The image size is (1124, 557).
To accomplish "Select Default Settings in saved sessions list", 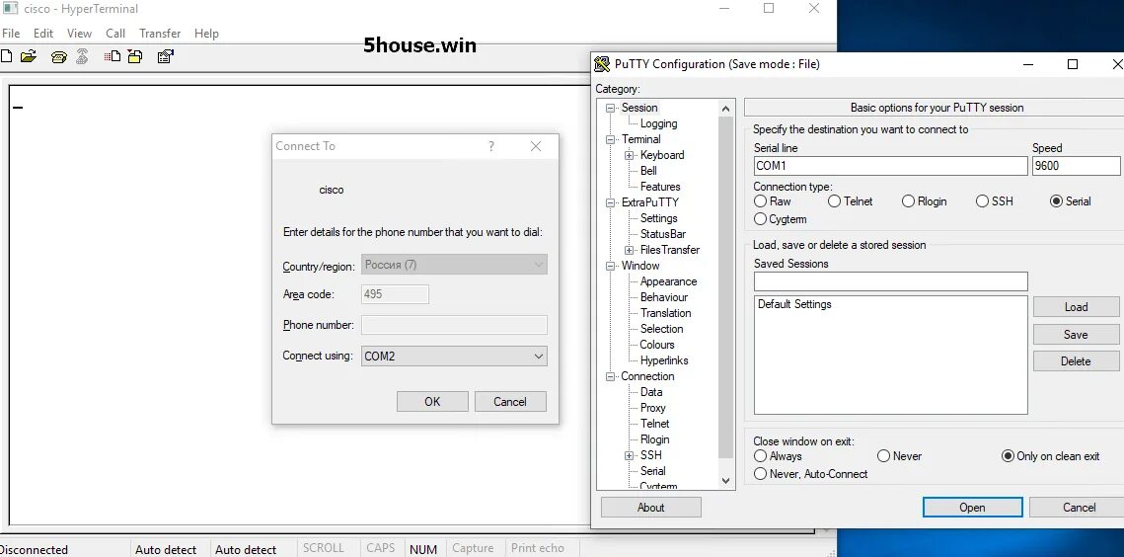I will [x=794, y=304].
